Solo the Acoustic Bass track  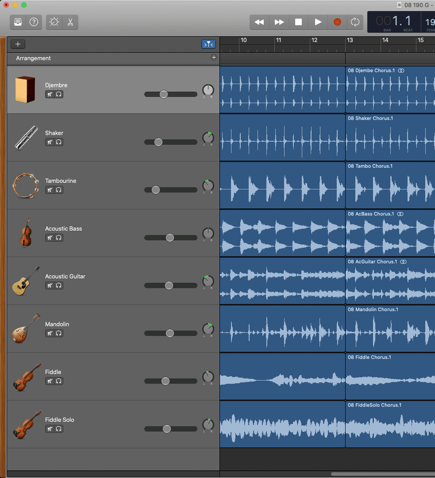59,238
